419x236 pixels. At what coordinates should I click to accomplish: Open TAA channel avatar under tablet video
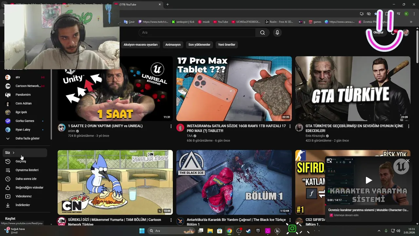pyautogui.click(x=180, y=128)
